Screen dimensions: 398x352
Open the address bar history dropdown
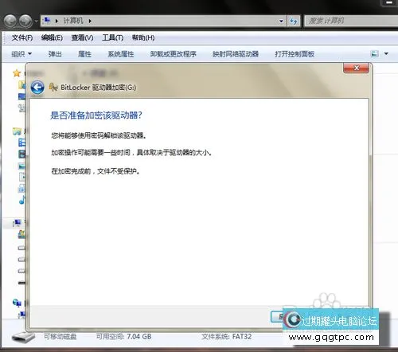281,21
